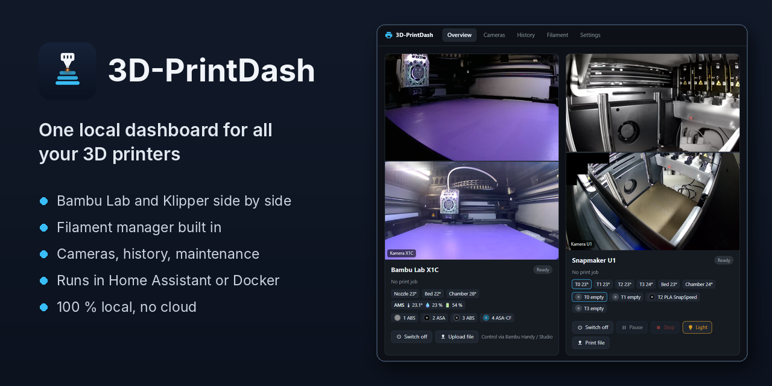Open the upper Bambu X1C camera feed

click(x=472, y=107)
